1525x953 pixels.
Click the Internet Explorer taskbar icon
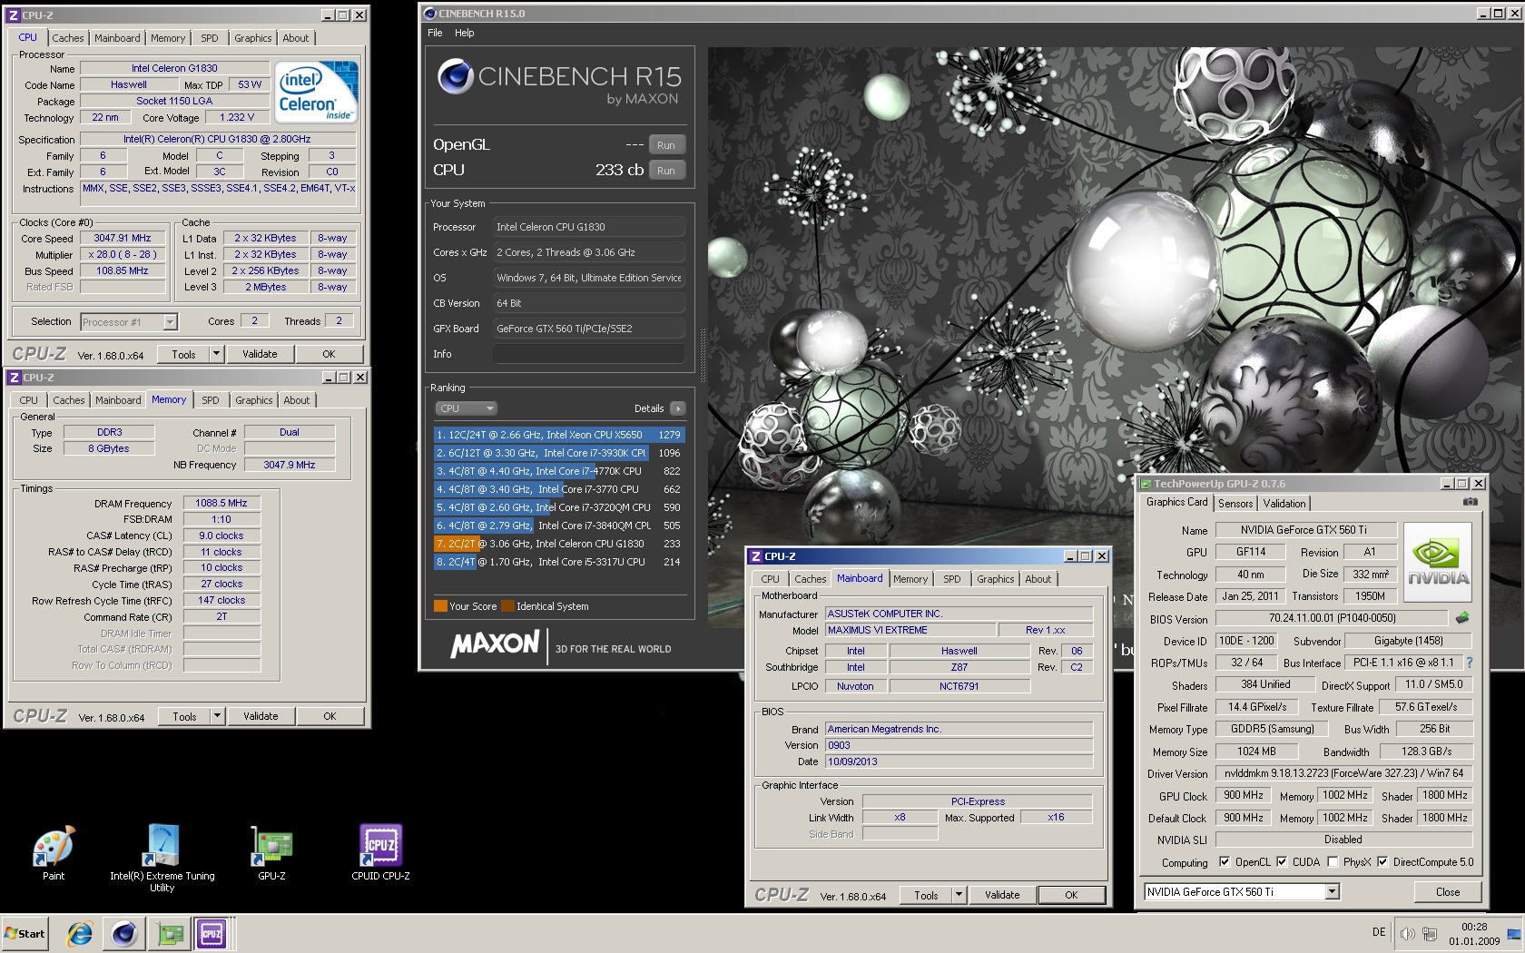[80, 933]
